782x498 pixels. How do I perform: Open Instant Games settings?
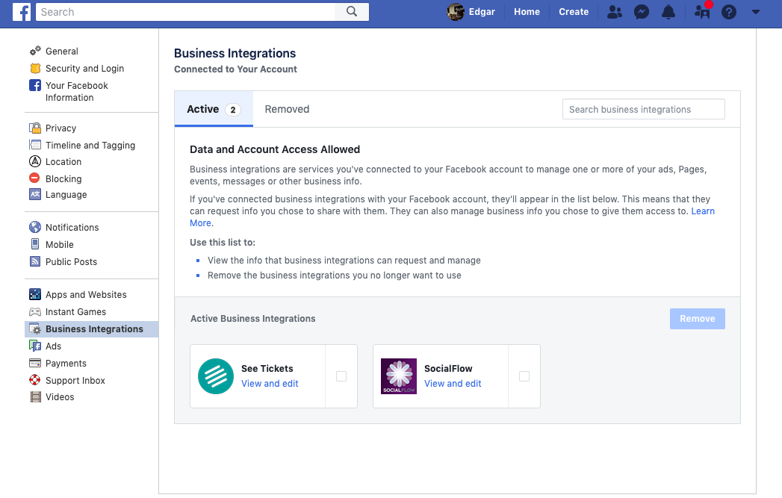point(75,311)
